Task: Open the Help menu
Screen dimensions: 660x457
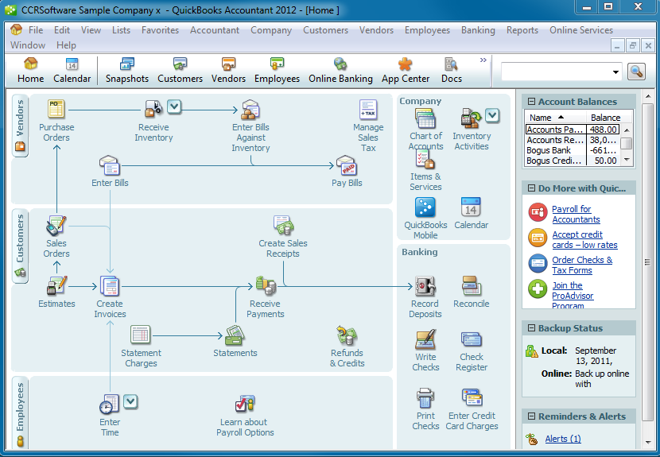Action: (x=66, y=45)
